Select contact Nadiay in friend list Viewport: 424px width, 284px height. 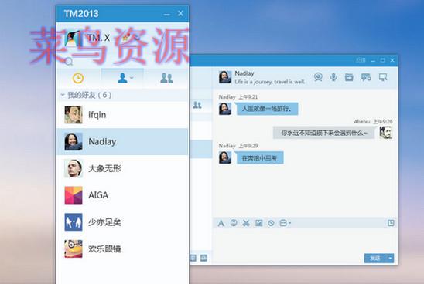(122, 141)
